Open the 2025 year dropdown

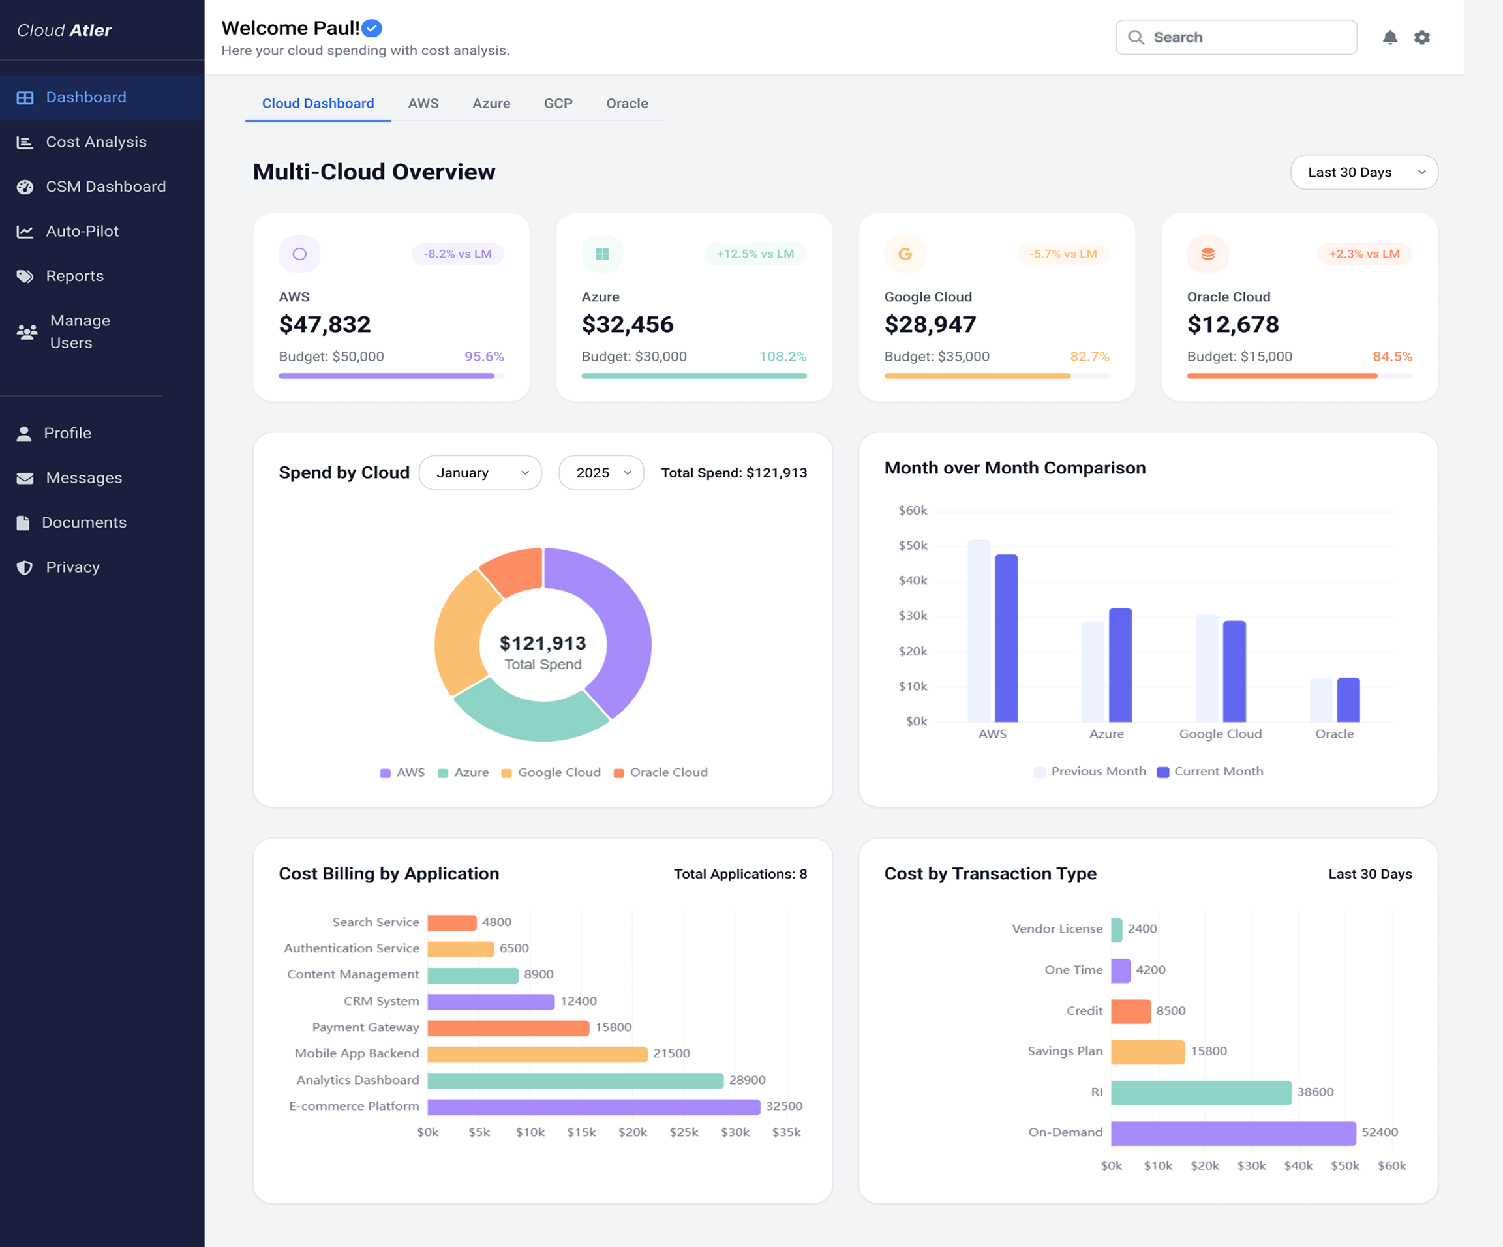(601, 472)
